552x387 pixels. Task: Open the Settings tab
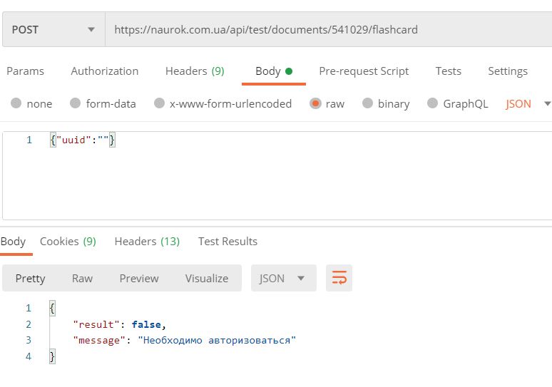508,71
